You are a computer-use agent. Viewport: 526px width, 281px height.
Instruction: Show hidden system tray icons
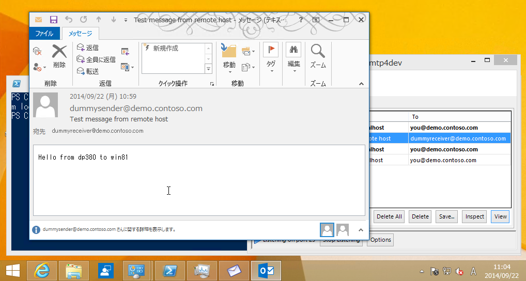tap(422, 271)
